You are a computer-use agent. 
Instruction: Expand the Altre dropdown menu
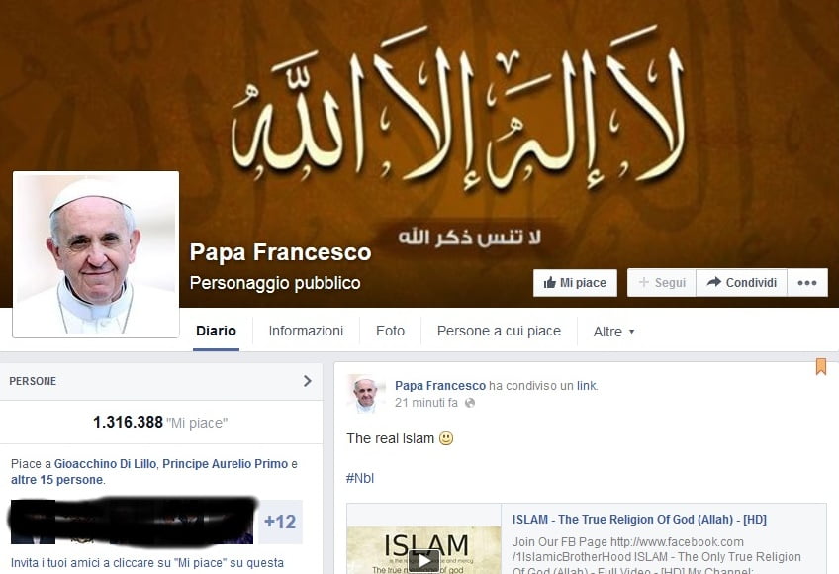[613, 332]
